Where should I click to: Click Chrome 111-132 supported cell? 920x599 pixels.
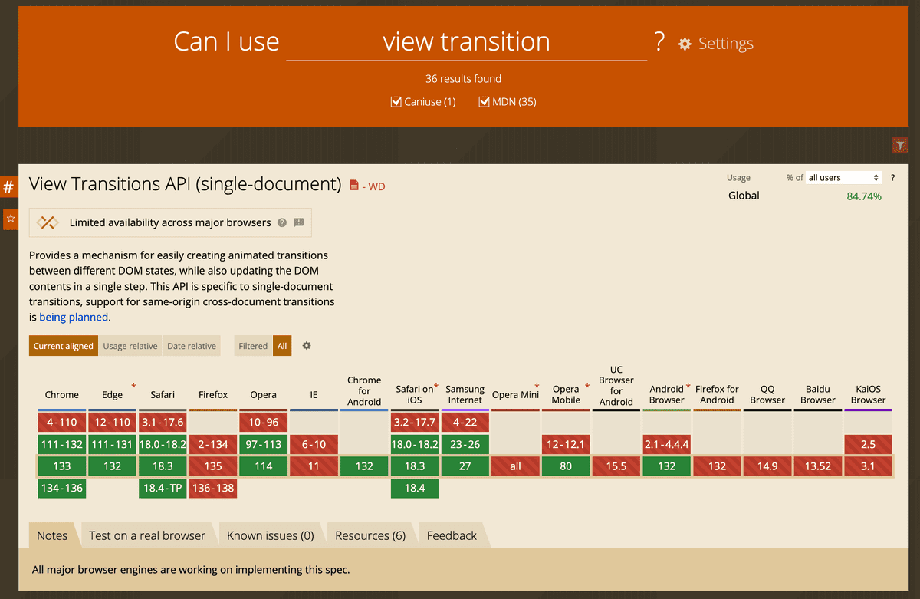62,444
